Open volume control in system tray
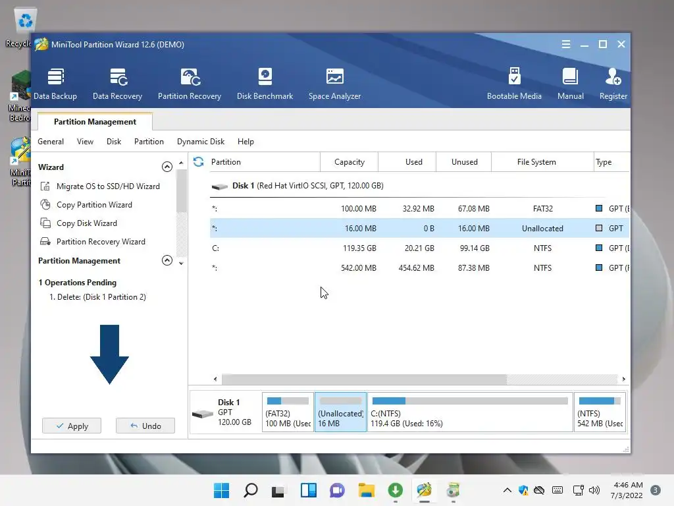 594,490
